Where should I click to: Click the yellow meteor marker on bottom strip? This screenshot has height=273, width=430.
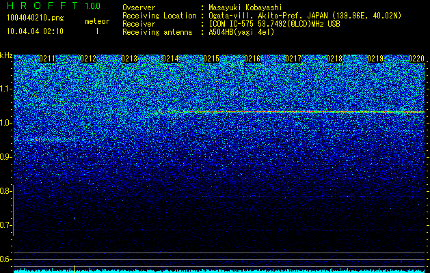pyautogui.click(x=74, y=269)
